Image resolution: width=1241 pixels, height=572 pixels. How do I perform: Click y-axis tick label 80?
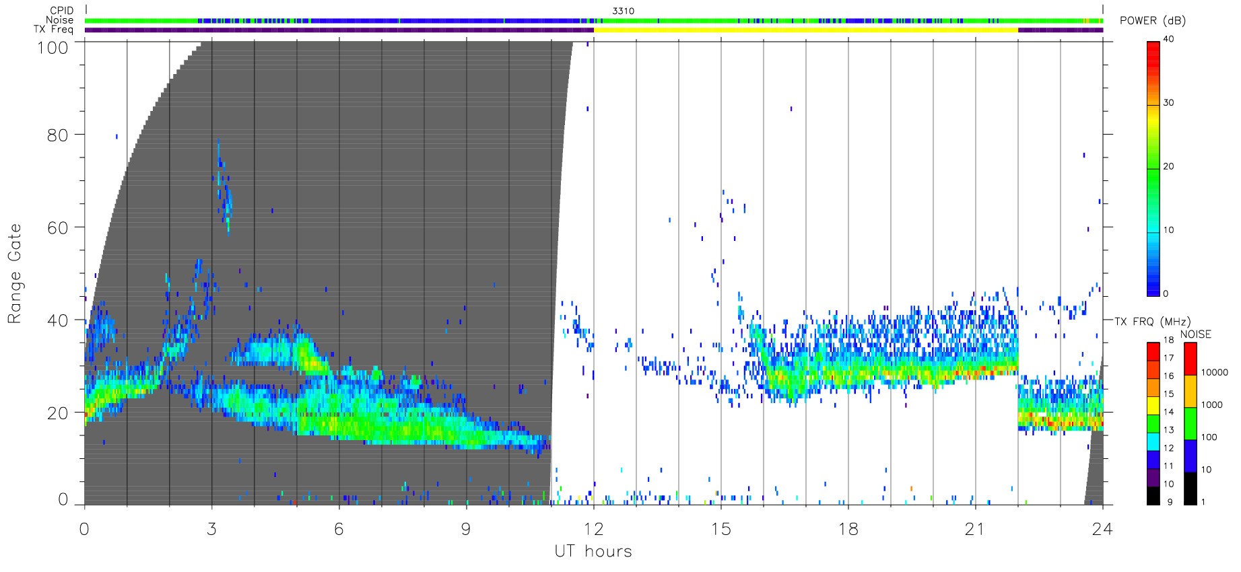click(x=57, y=135)
